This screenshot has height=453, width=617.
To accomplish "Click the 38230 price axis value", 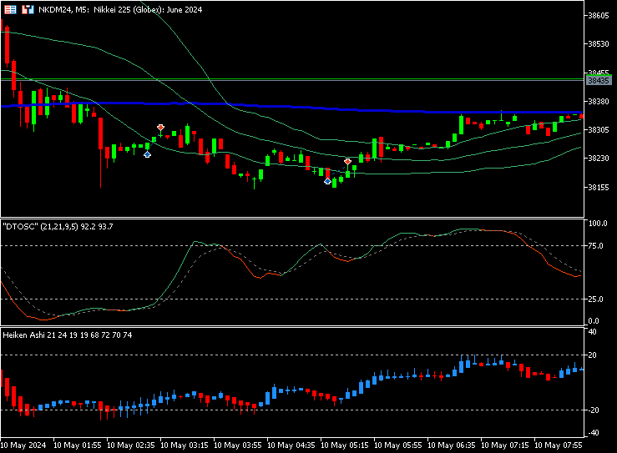I will [598, 158].
